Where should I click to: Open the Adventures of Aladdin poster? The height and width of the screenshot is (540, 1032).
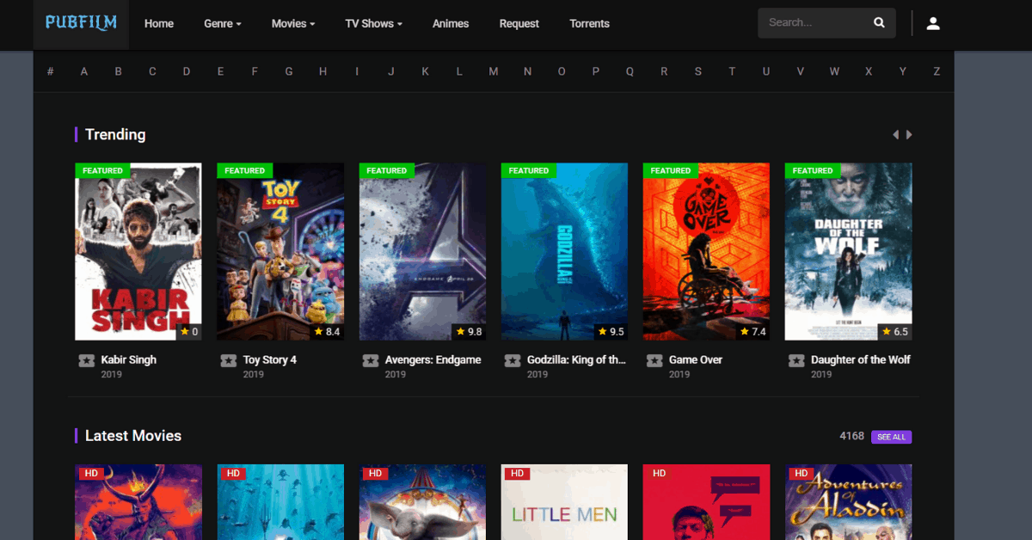(848, 502)
